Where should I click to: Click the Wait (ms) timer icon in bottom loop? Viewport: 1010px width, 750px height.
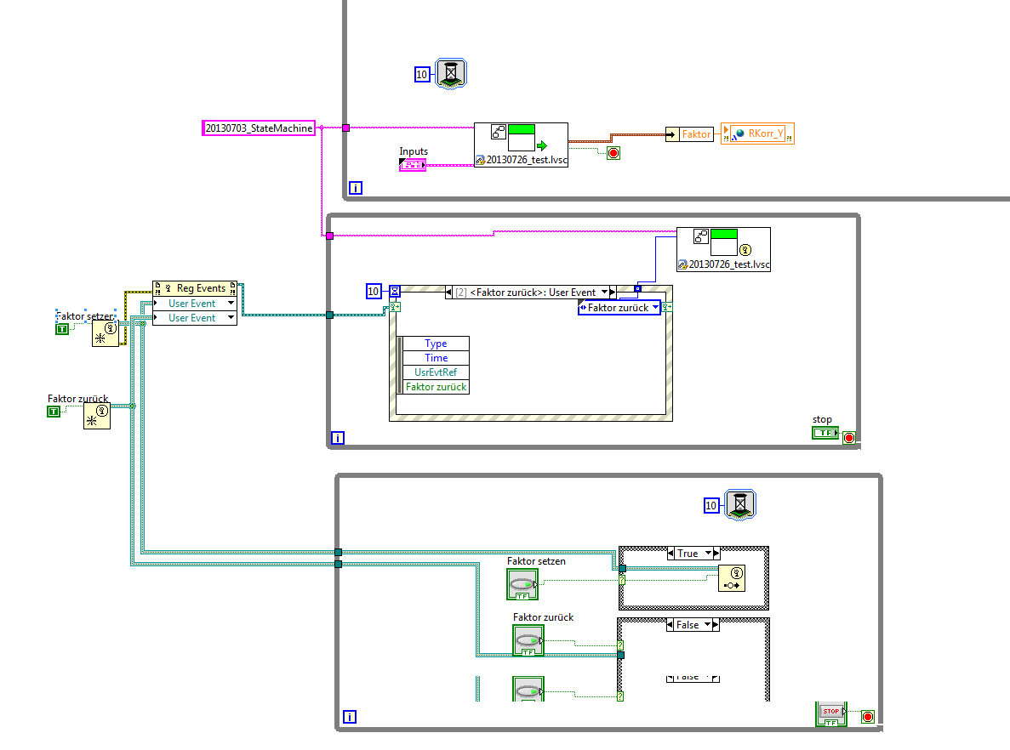click(x=740, y=505)
